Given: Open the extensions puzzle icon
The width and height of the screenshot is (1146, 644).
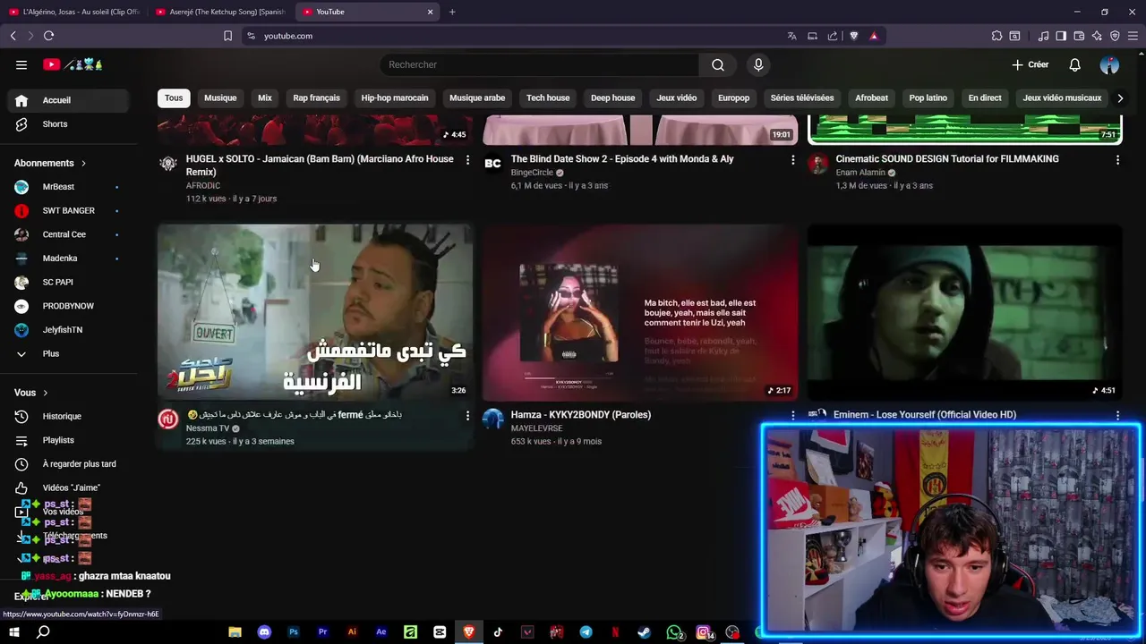Looking at the screenshot, I should [x=996, y=36].
